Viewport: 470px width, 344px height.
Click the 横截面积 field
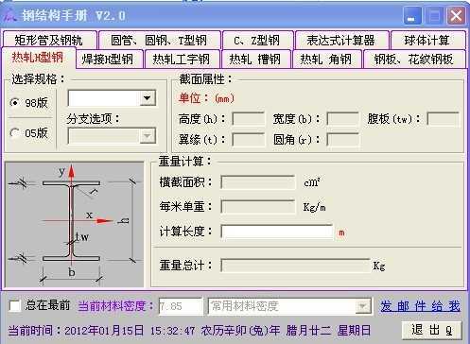[257, 182]
